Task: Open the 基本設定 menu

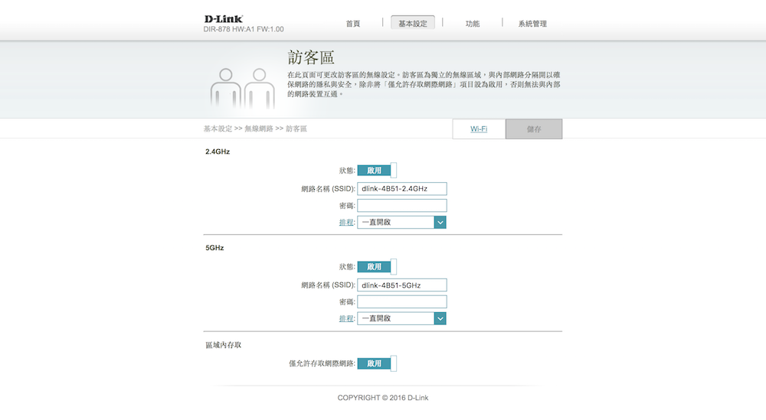Action: (412, 24)
